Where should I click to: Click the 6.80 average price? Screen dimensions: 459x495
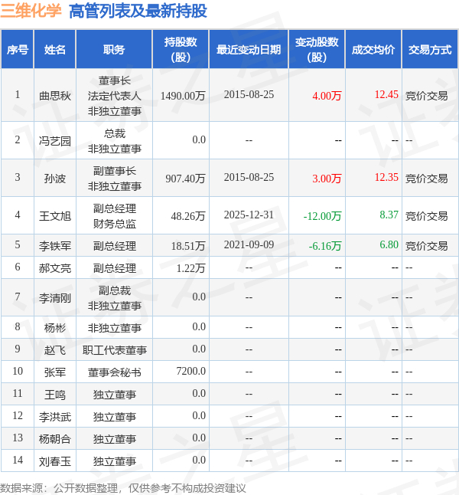tap(389, 244)
